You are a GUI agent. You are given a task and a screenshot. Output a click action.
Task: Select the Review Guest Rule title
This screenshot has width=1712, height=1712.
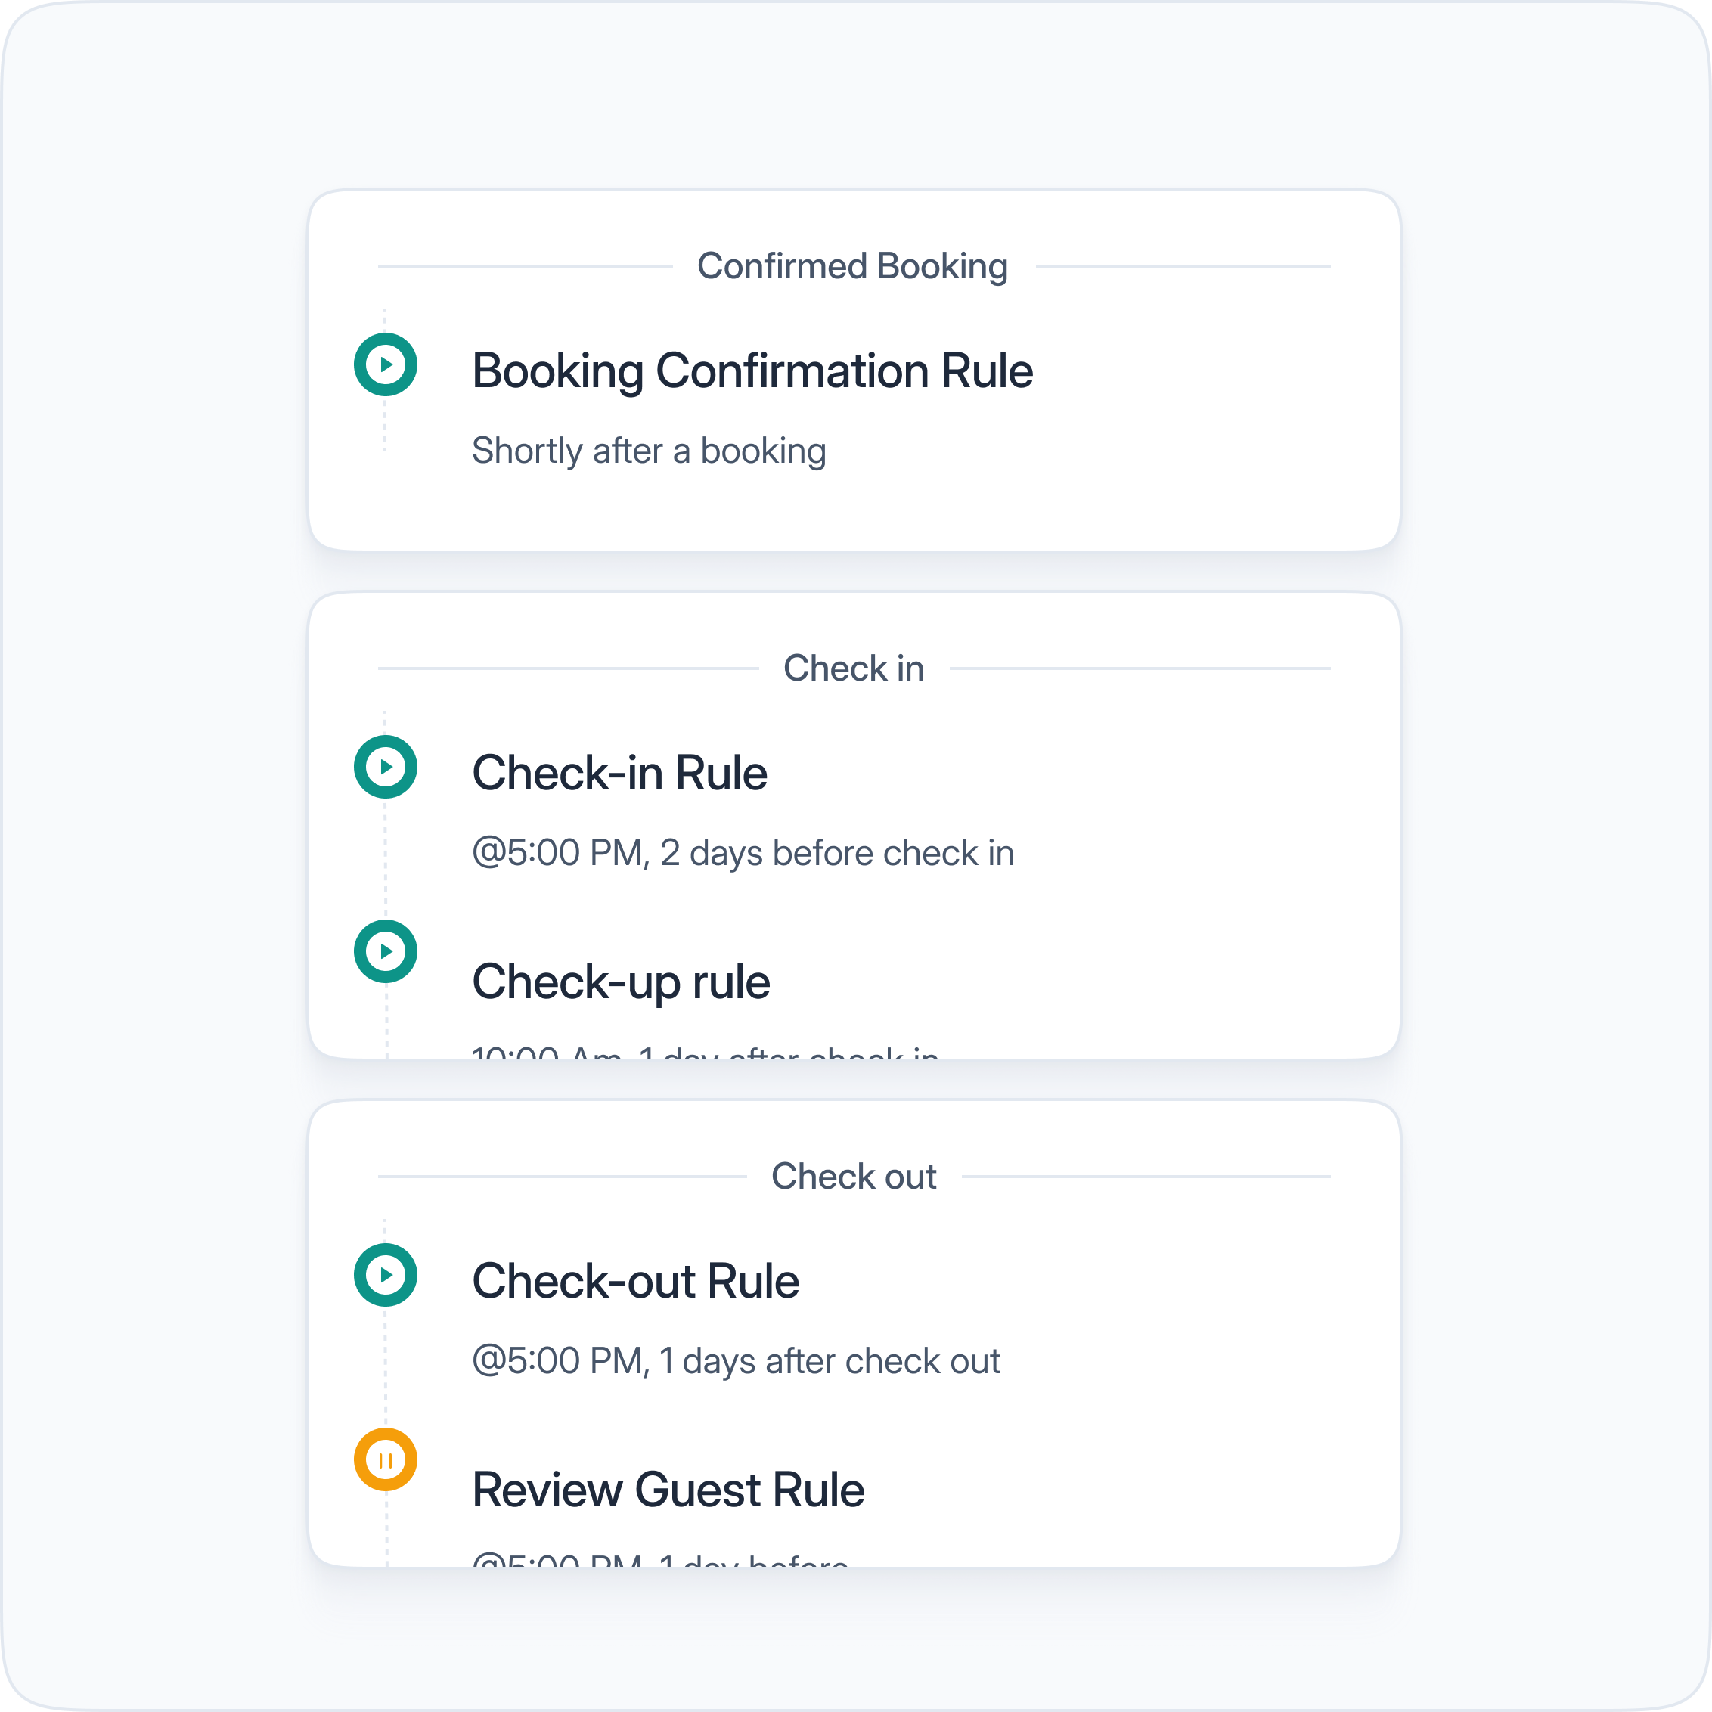pyautogui.click(x=668, y=1490)
